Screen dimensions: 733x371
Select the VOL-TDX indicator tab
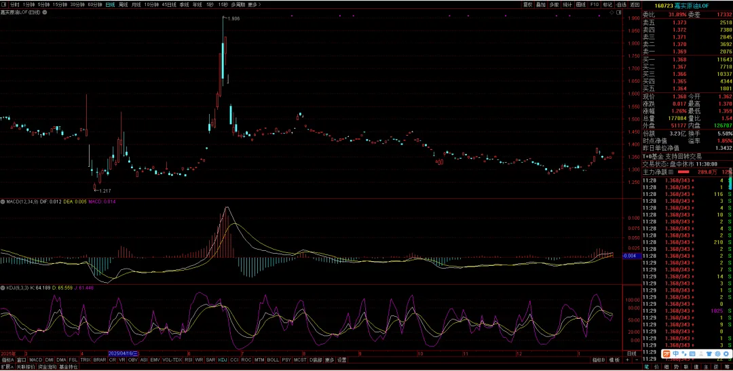coord(172,359)
